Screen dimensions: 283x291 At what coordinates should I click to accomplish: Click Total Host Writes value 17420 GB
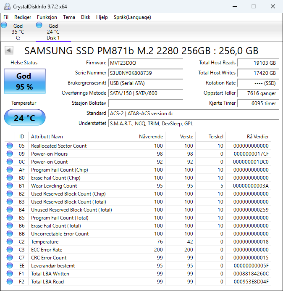click(258, 73)
